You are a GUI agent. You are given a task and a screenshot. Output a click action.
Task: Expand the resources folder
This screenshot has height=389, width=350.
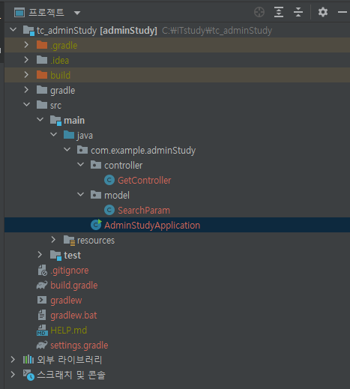coord(53,240)
